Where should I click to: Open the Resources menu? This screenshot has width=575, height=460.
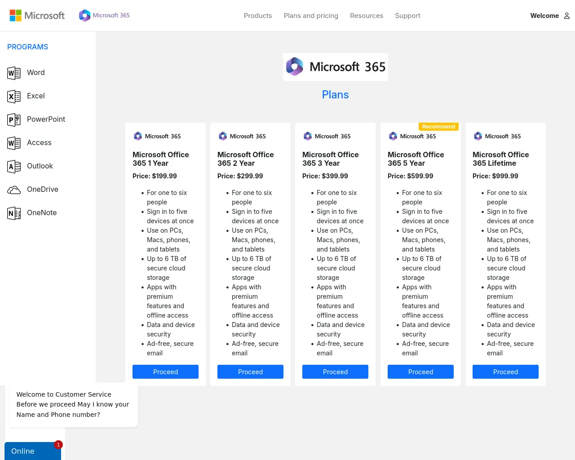(x=367, y=16)
